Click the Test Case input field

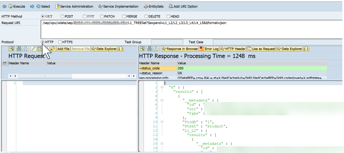[x=278, y=42]
